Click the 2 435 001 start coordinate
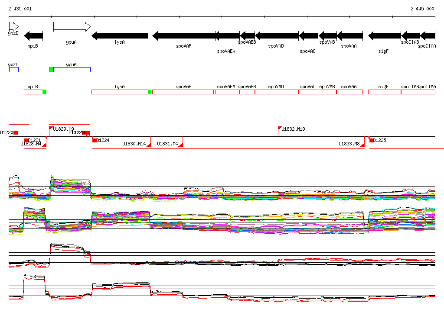Image resolution: width=444 pixels, height=309 pixels. point(20,9)
